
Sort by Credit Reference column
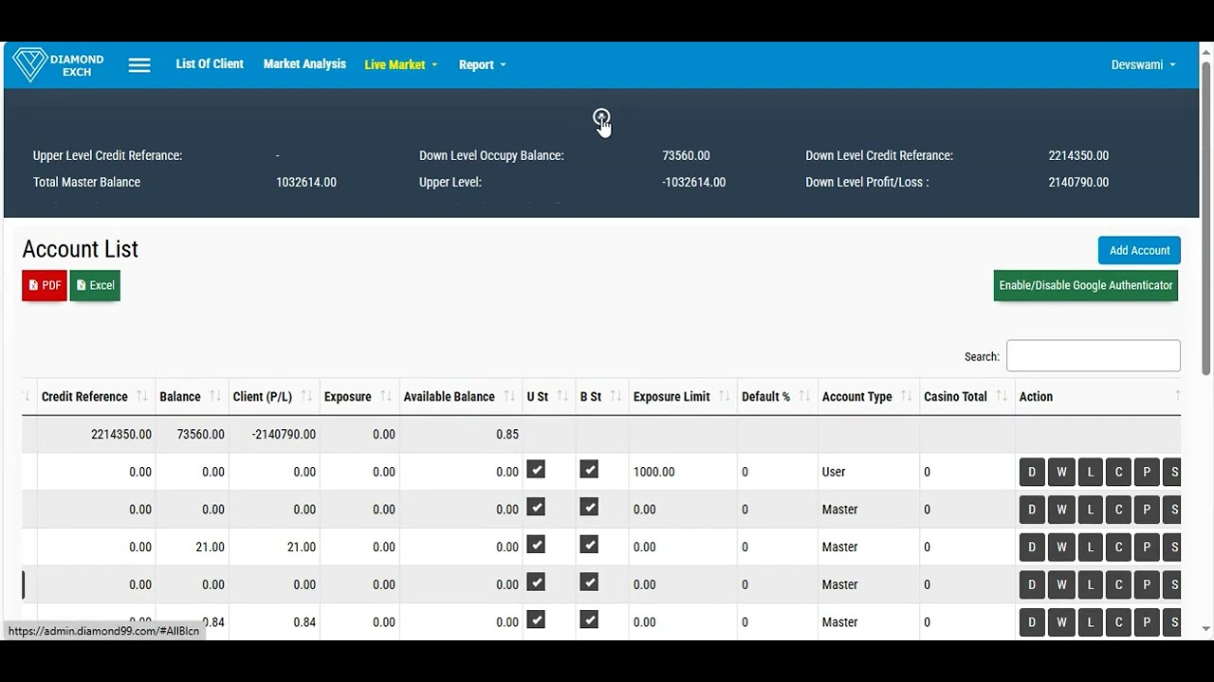96,397
